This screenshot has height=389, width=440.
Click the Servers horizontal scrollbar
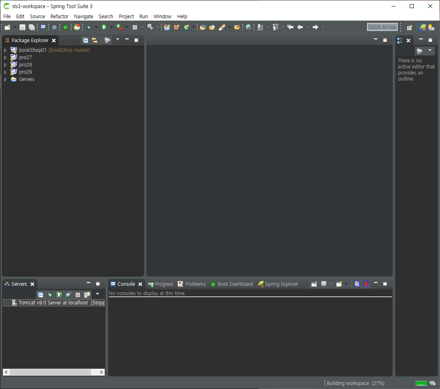tap(50, 372)
